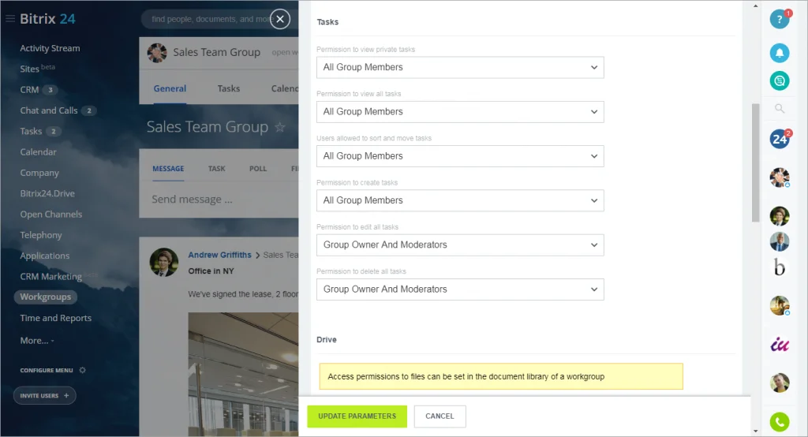Switch to the MESSAGE post tab
This screenshot has height=437, width=808.
168,169
